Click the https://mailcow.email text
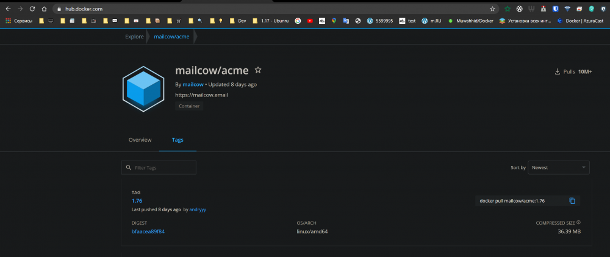Viewport: 610px width, 257px height. 201,95
